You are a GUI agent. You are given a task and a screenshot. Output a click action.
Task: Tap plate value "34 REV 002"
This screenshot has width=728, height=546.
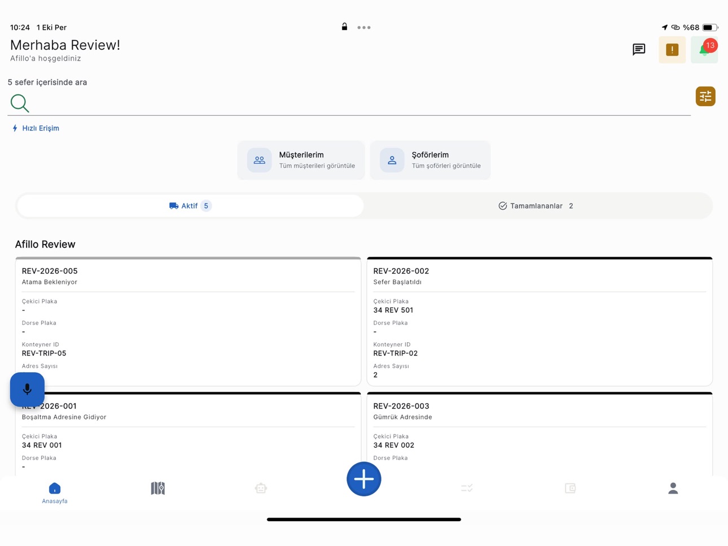[x=393, y=445]
